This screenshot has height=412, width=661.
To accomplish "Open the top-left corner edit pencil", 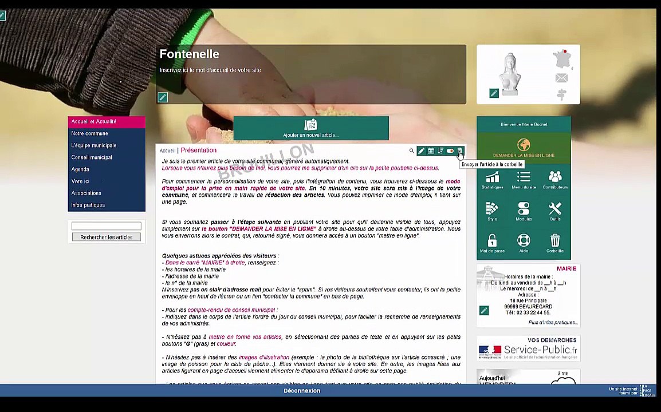I will click(2, 16).
